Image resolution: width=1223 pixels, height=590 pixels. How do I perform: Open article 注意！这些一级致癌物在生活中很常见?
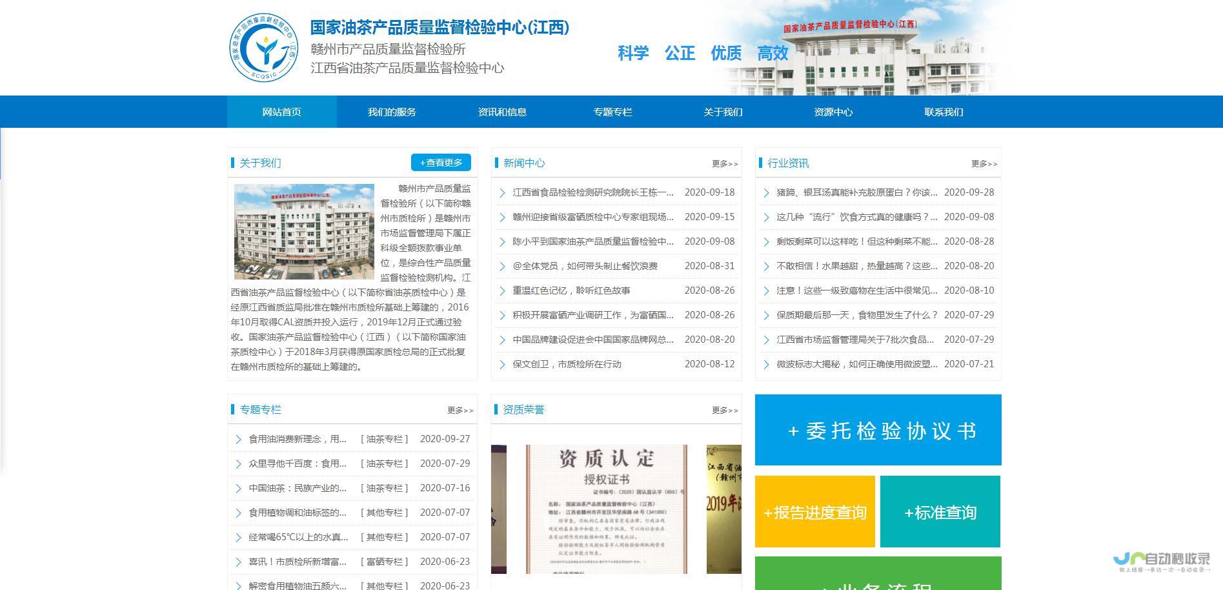(857, 290)
